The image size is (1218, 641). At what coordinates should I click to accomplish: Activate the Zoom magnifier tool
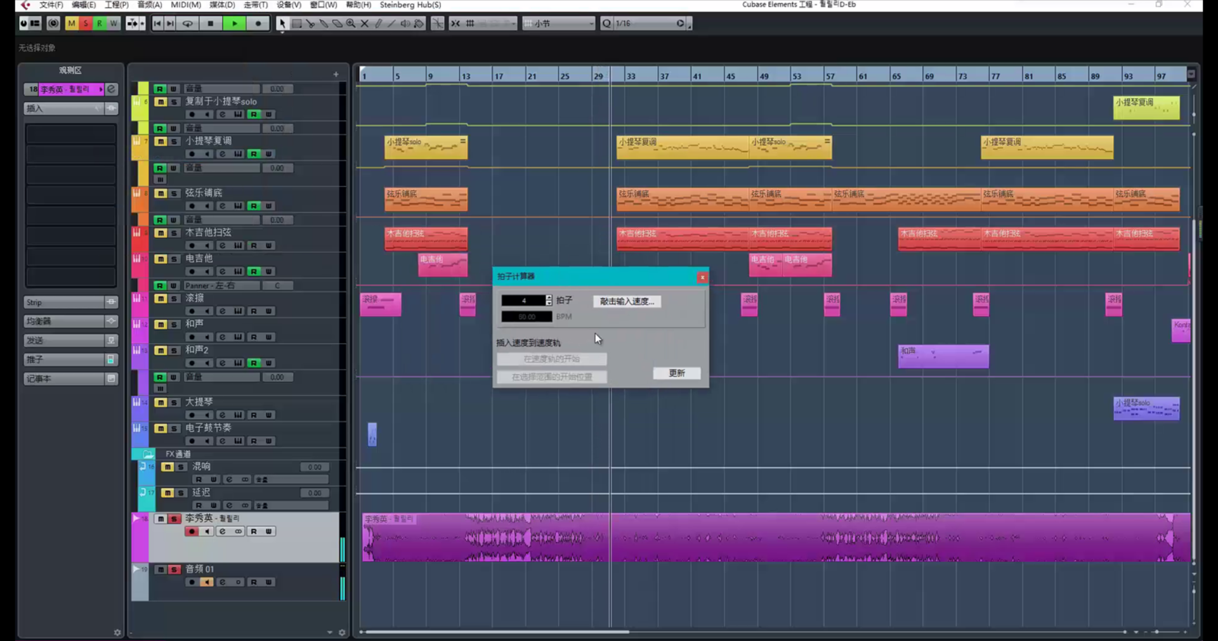pyautogui.click(x=351, y=23)
